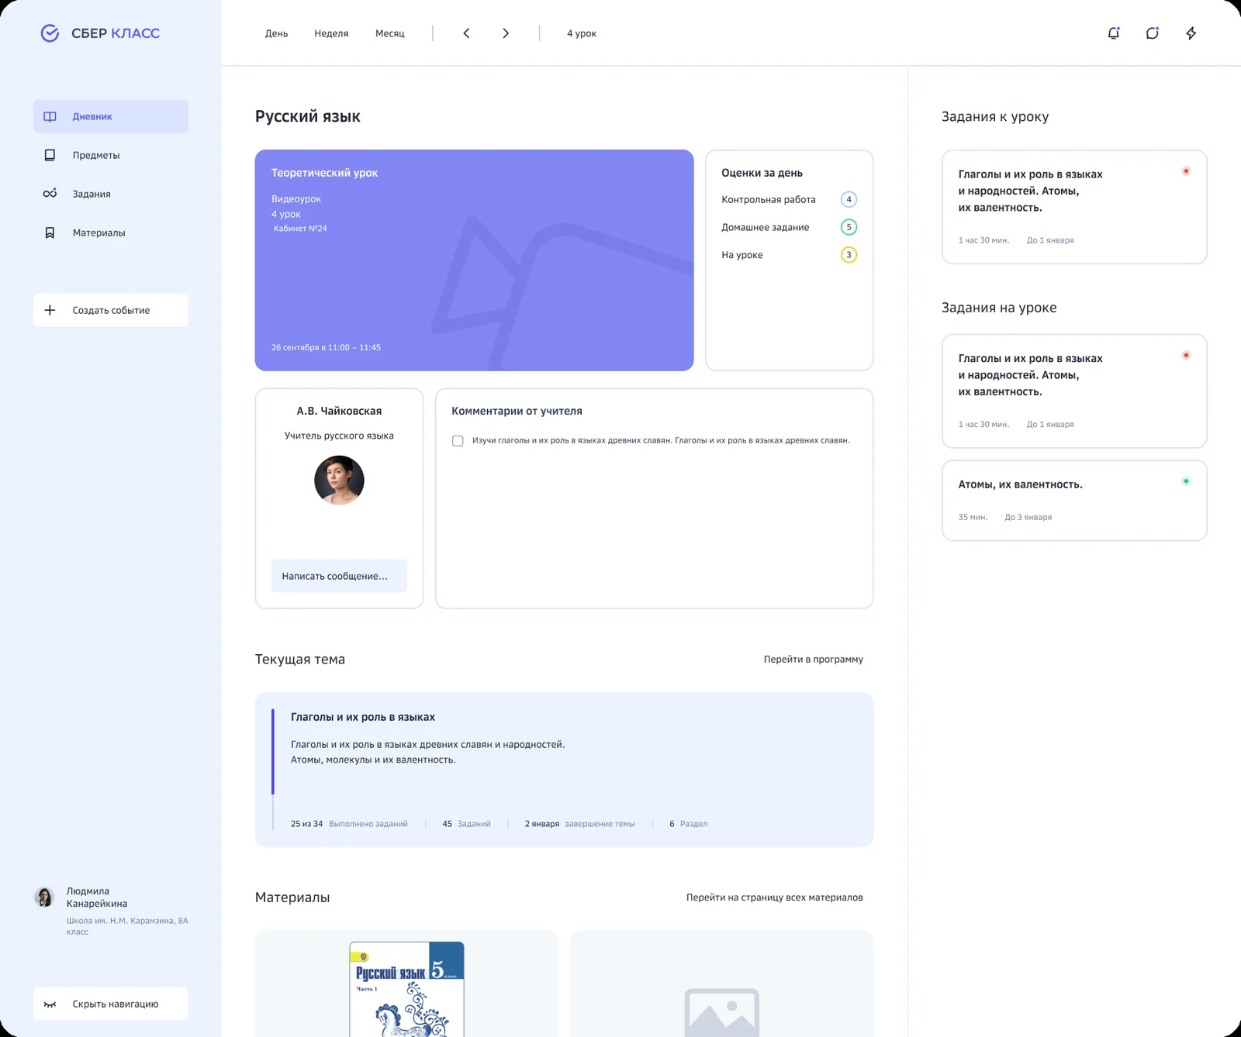The image size is (1241, 1037).
Task: Open the chat messages icon
Action: click(x=1153, y=33)
